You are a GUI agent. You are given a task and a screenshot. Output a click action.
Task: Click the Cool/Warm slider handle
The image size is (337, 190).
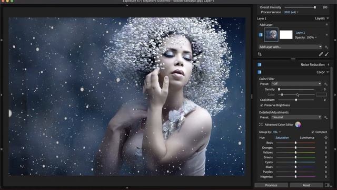[296, 100]
